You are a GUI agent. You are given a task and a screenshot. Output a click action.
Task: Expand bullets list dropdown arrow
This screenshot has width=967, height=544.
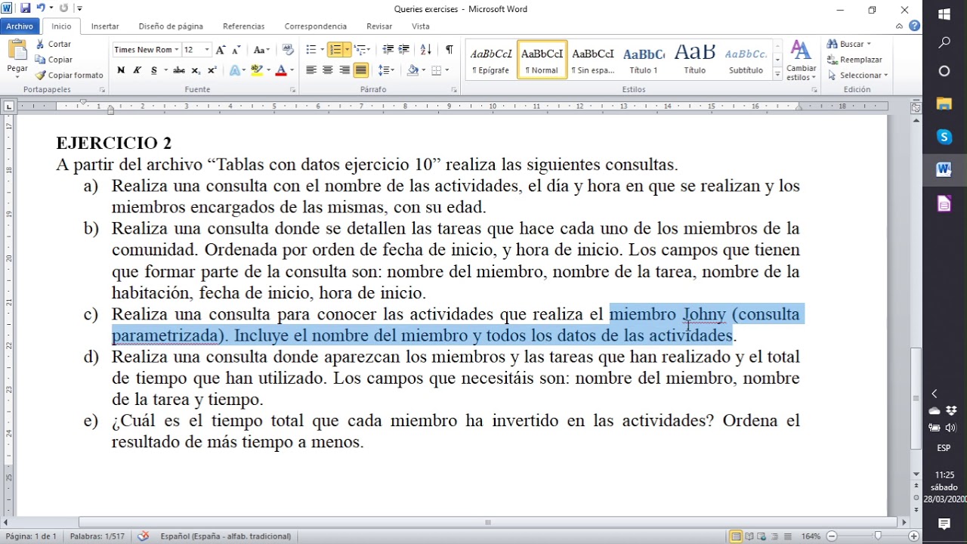[321, 50]
